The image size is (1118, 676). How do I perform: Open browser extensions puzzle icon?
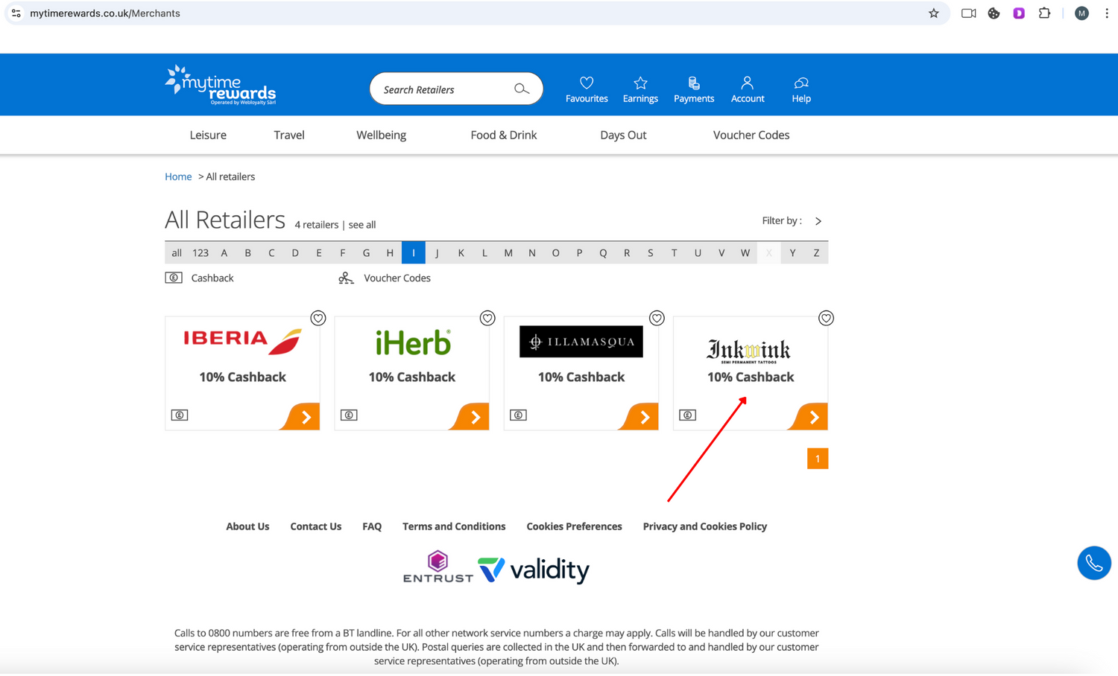pyautogui.click(x=1044, y=13)
